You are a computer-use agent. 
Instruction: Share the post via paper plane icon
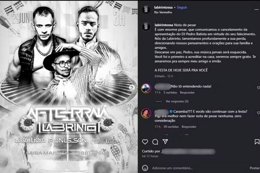click(x=165, y=141)
